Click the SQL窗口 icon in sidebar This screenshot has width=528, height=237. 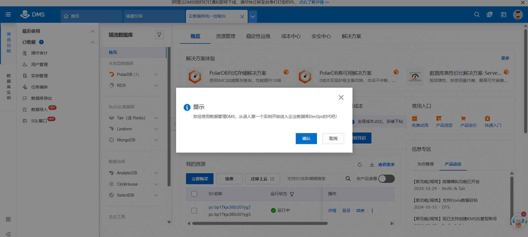tap(25, 121)
